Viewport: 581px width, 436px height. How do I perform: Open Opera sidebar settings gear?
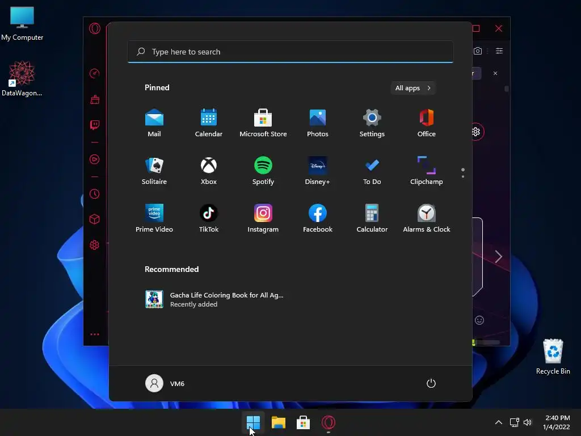pos(95,245)
